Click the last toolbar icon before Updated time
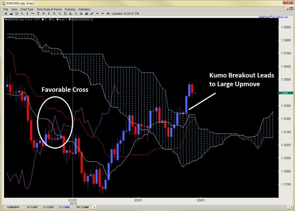 108,14
